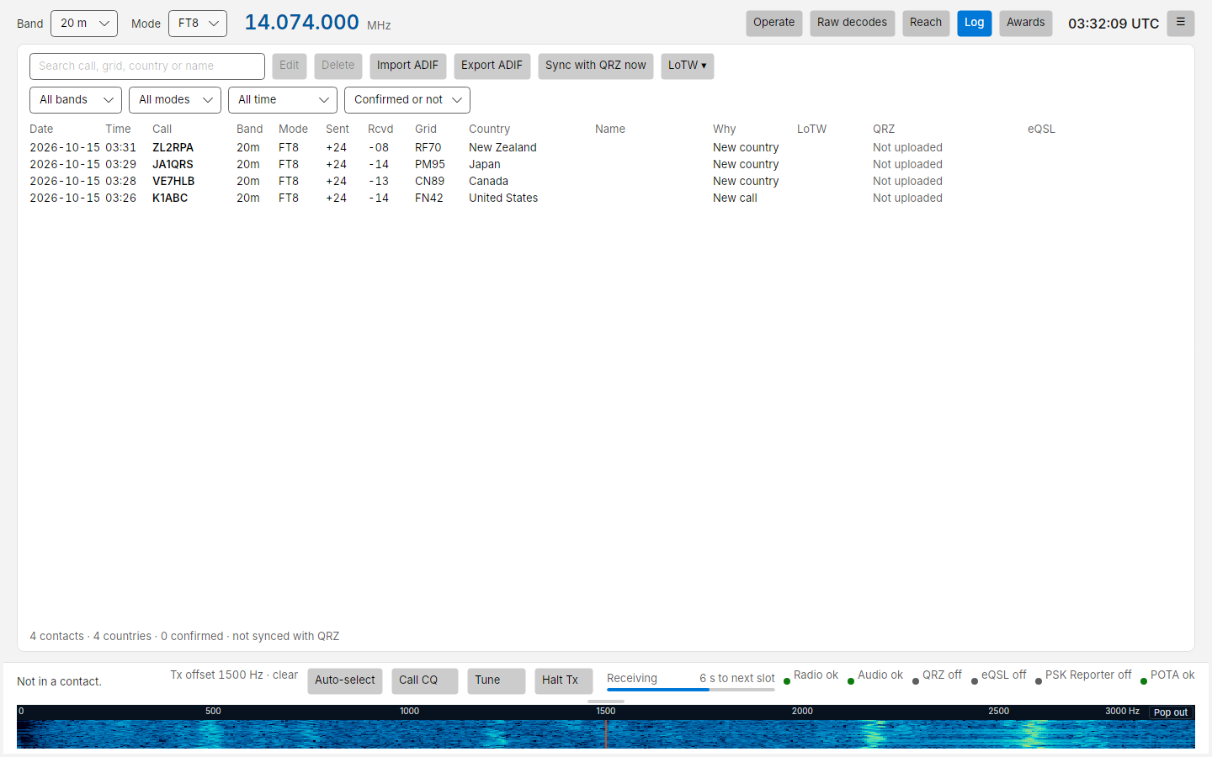Toggle the Auto-select button

click(345, 680)
